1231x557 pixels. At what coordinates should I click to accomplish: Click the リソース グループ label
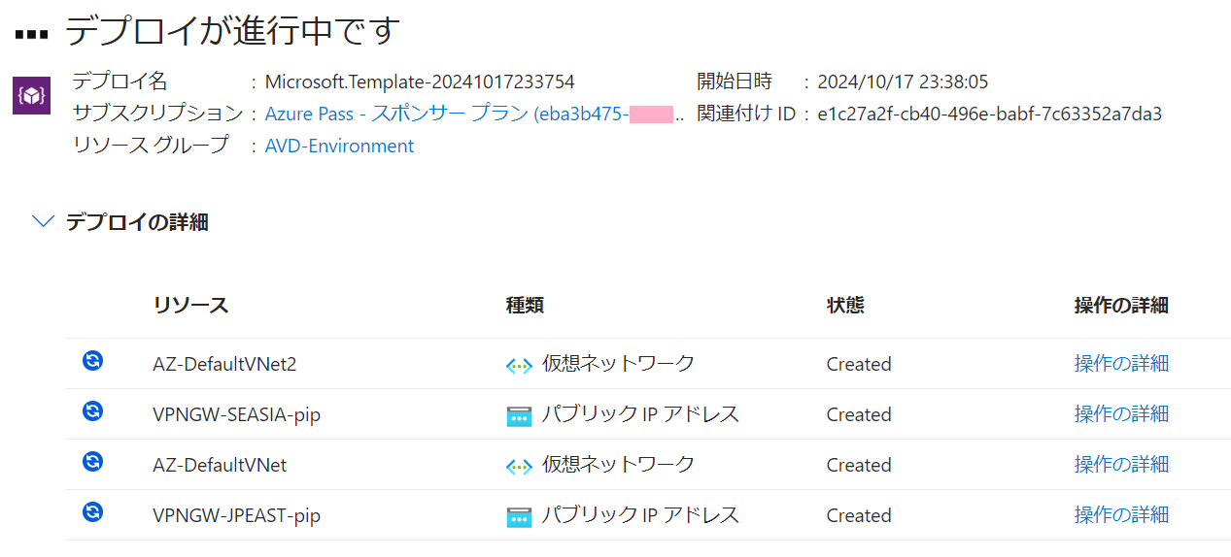[x=151, y=146]
